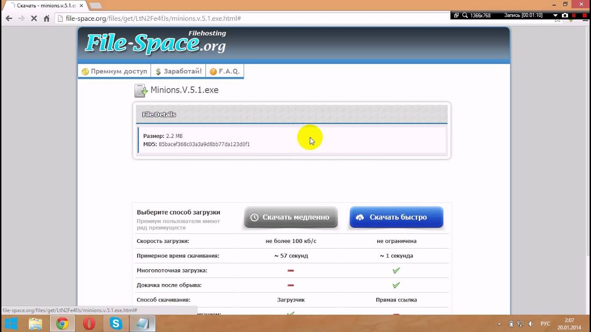Screen dimensions: 591x332
Task: Click the 'Выберите способ загрузки' heading
Action: (x=178, y=213)
